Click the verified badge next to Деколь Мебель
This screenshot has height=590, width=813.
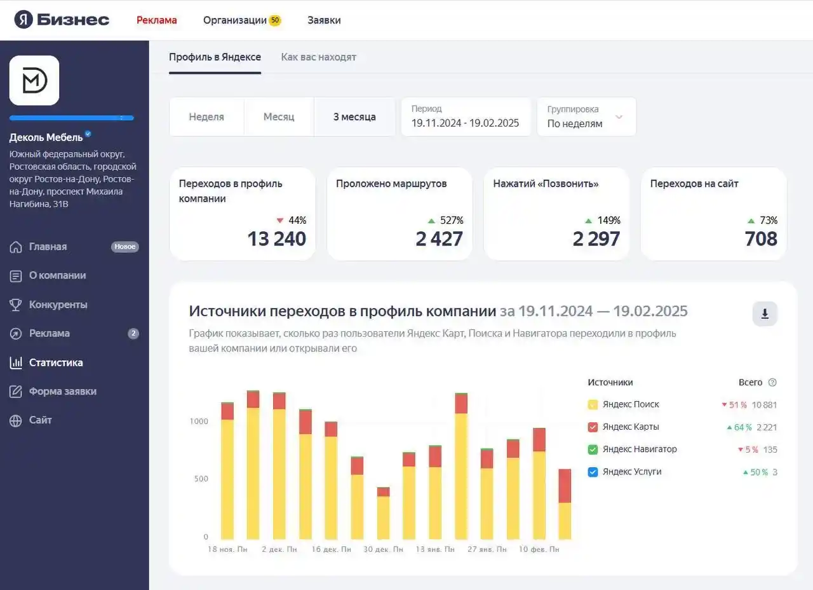[x=88, y=134]
